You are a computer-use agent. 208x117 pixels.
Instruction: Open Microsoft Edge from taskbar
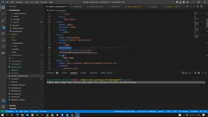tap(17, 115)
